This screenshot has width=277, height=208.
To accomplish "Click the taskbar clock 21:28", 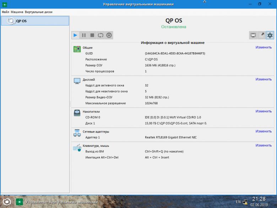I will click(x=259, y=199).
